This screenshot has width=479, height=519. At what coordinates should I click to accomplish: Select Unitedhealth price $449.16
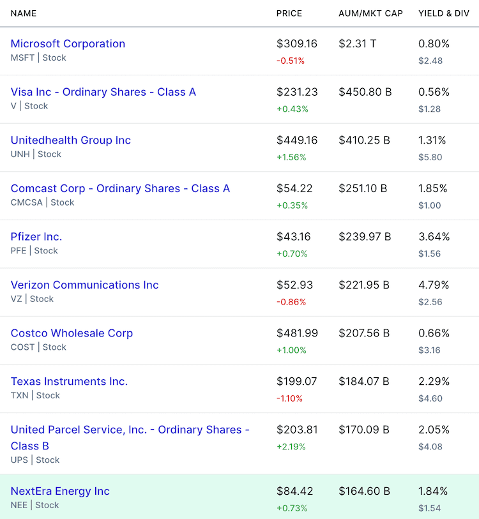coord(297,140)
